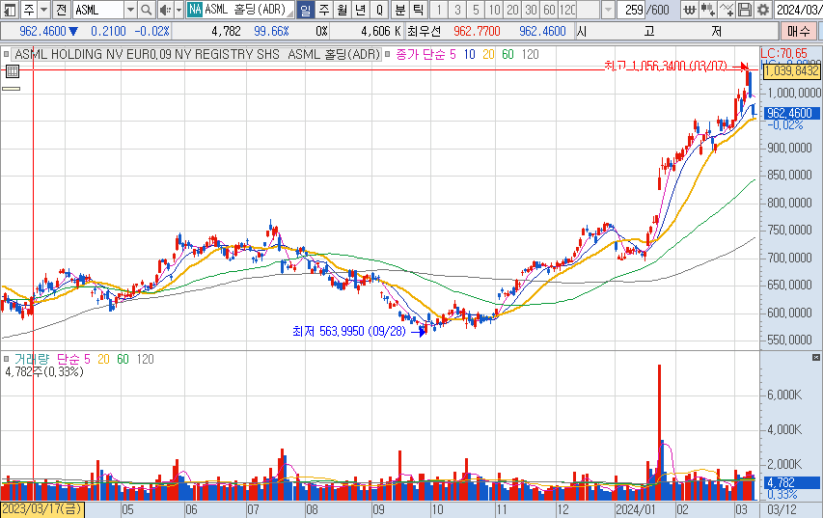Select the 주 (weekly) chart period
This screenshot has height=518, width=823.
(x=324, y=10)
